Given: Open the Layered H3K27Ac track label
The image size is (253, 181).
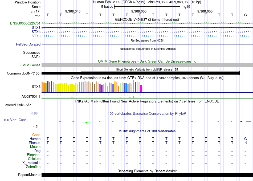Looking at the screenshot, I should (17, 105).
